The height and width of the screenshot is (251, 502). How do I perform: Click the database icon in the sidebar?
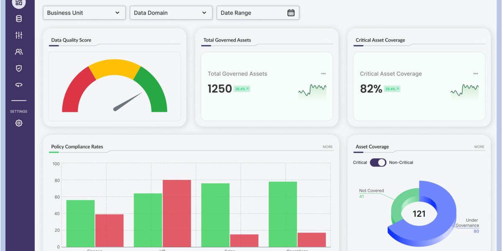(19, 18)
